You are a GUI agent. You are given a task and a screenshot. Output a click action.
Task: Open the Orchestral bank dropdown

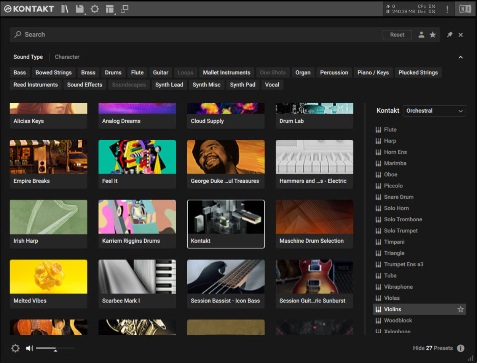click(434, 111)
